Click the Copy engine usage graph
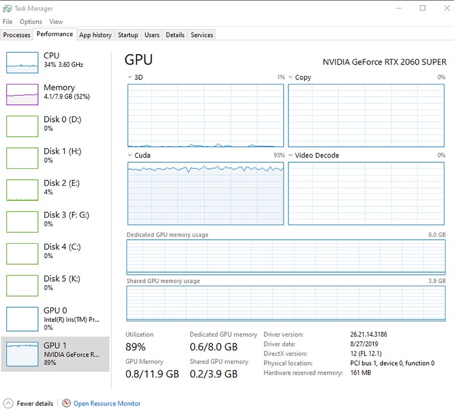454x411 pixels. (366, 116)
